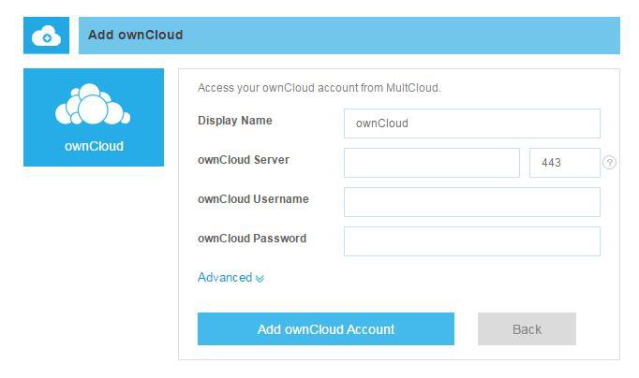Click the ownCloud cloud logo
The image size is (639, 378).
click(x=93, y=106)
